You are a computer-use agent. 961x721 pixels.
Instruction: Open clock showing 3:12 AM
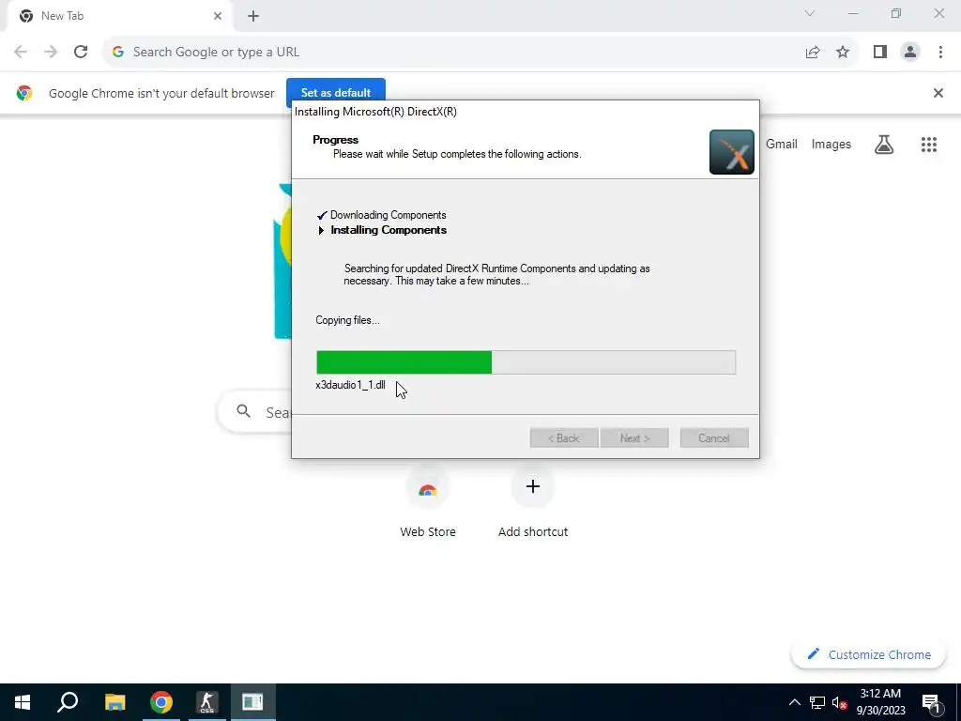pyautogui.click(x=880, y=702)
